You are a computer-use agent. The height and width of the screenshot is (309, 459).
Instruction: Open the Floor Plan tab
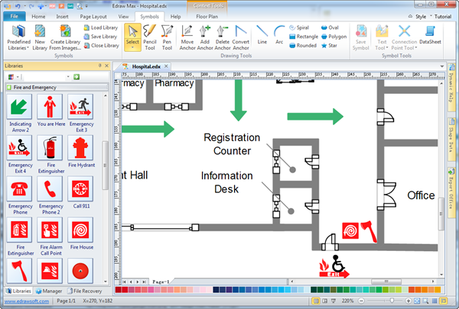pyautogui.click(x=207, y=17)
